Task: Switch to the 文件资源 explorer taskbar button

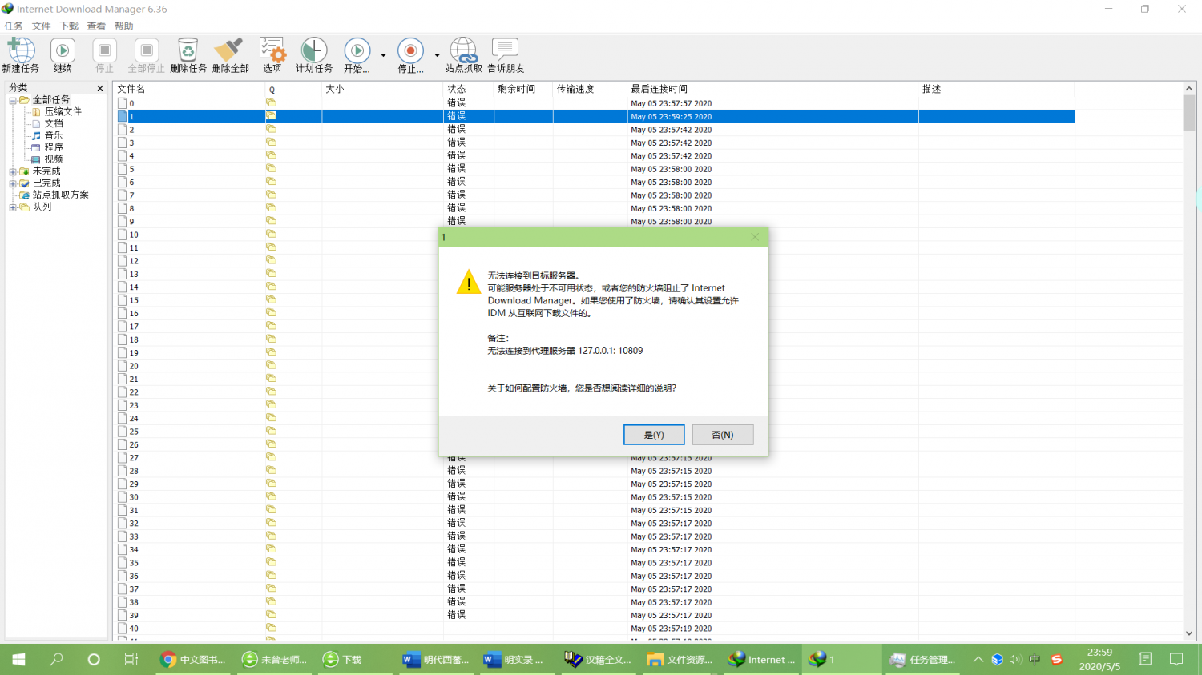Action: 680,660
